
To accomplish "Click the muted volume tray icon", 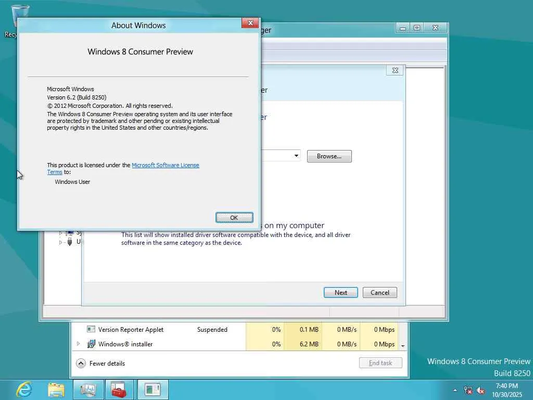I will [480, 390].
